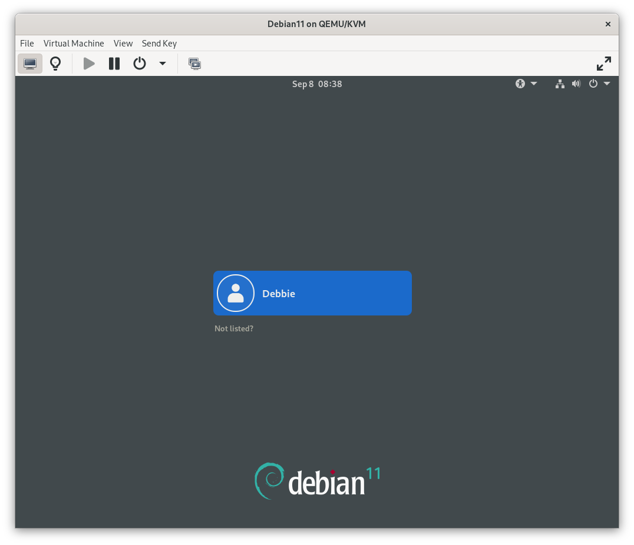Shut down the VM via the power icon
The image size is (634, 545).
(139, 64)
